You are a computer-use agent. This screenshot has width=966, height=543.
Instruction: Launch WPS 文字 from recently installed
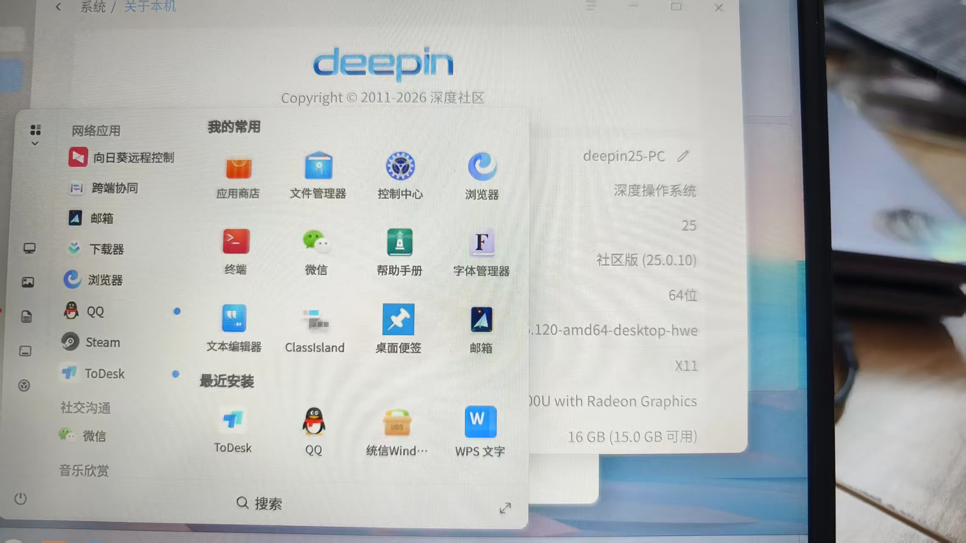tap(480, 422)
